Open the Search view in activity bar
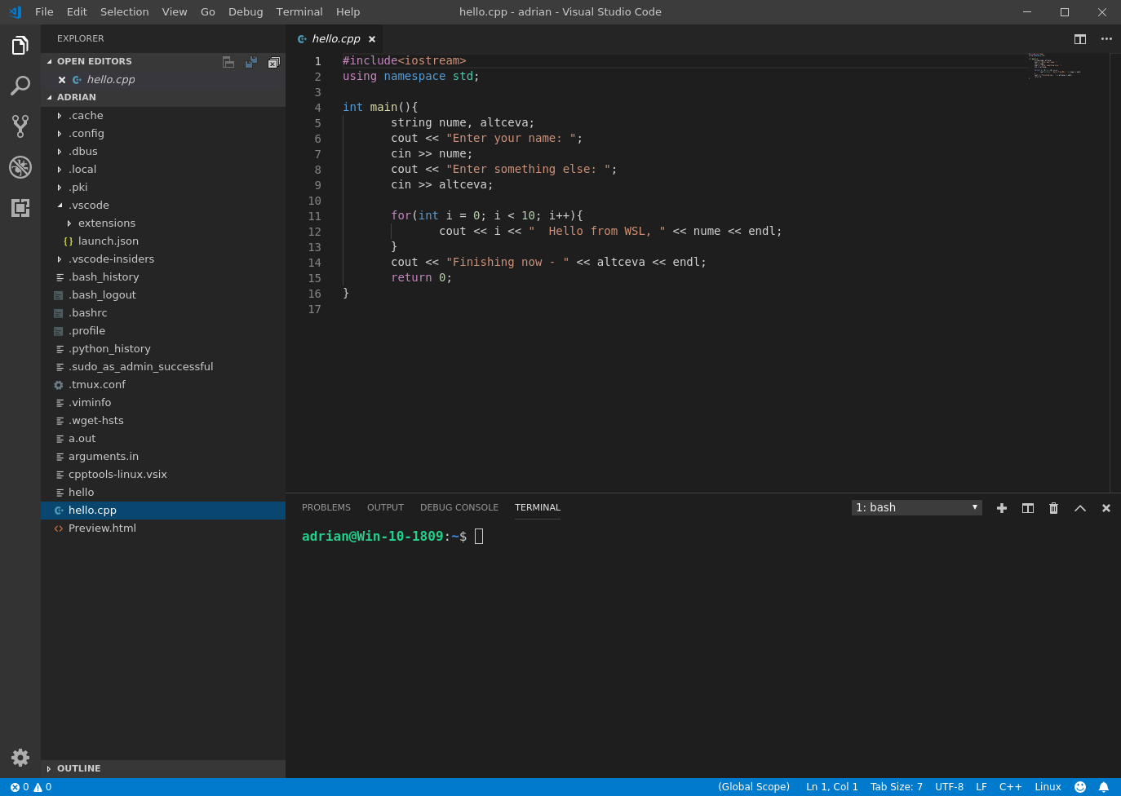Viewport: 1121px width, 796px height. 20,86
